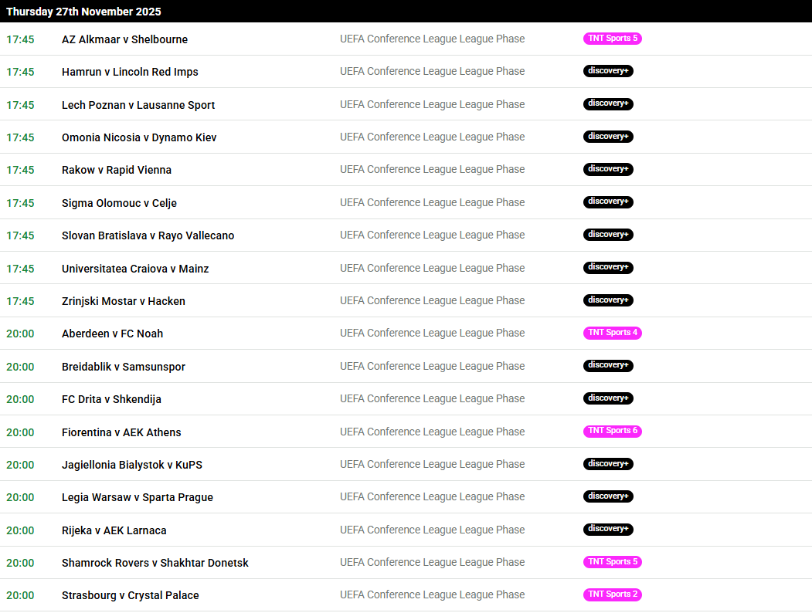812x613 pixels.
Task: Click TNT Sports 4 badge for Aberdeen match
Action: pyautogui.click(x=612, y=333)
